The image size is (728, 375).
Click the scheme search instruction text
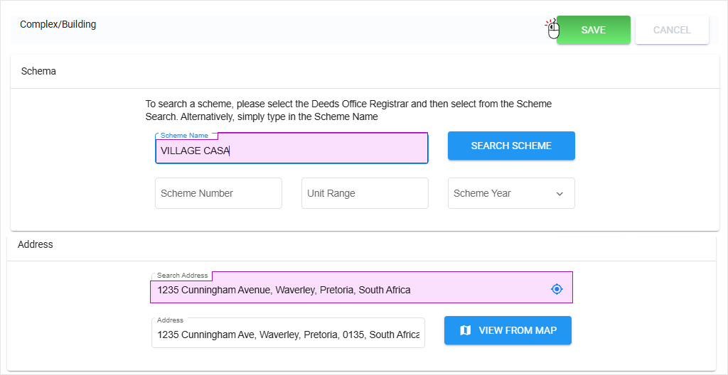point(348,110)
